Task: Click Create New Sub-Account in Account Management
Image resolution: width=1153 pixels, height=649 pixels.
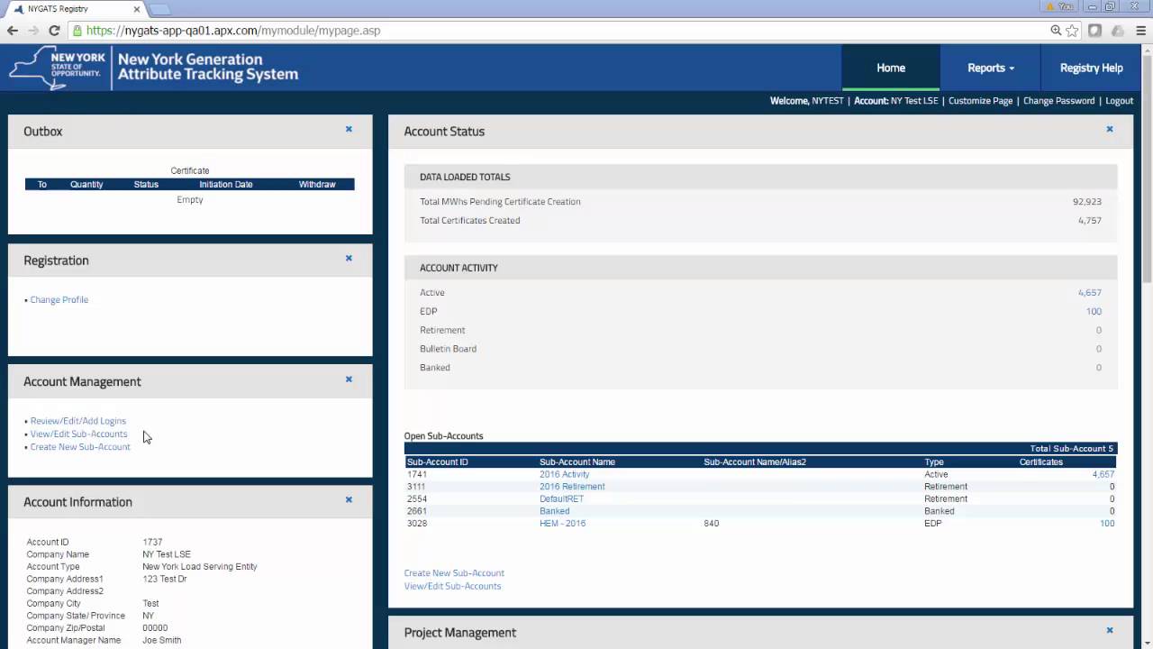Action: [80, 447]
